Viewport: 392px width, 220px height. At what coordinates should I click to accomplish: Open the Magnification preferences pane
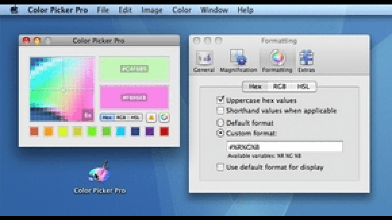pos(238,62)
